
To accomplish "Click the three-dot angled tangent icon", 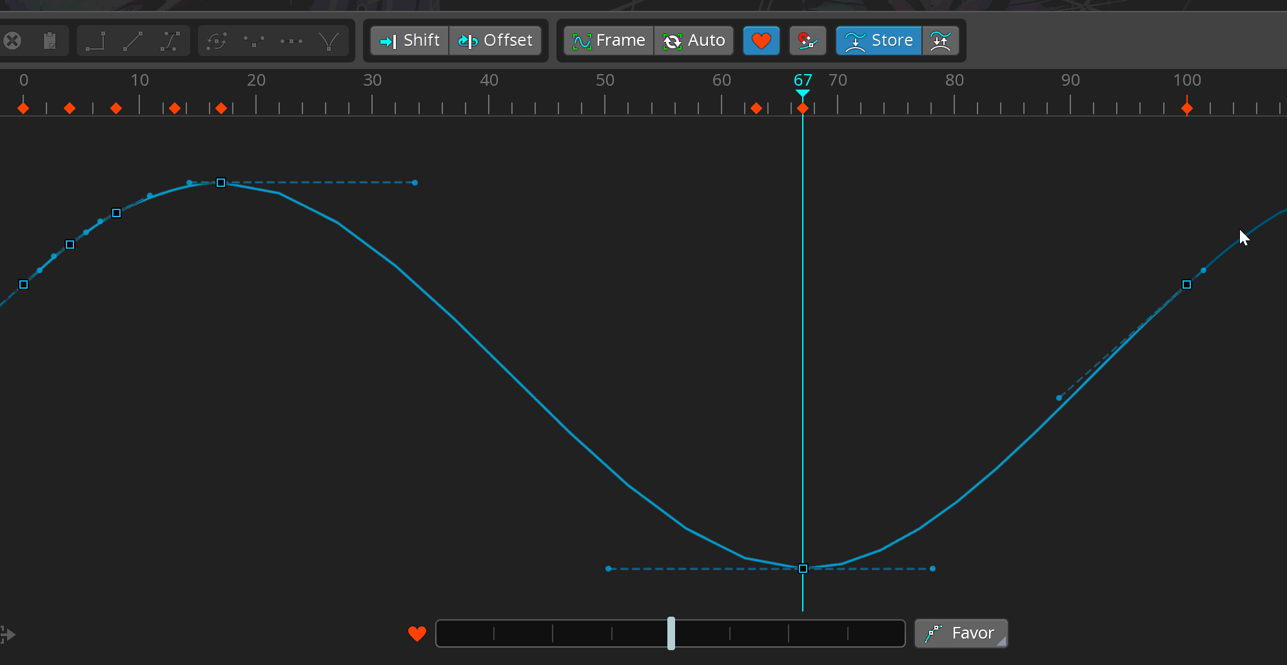I will tap(254, 41).
